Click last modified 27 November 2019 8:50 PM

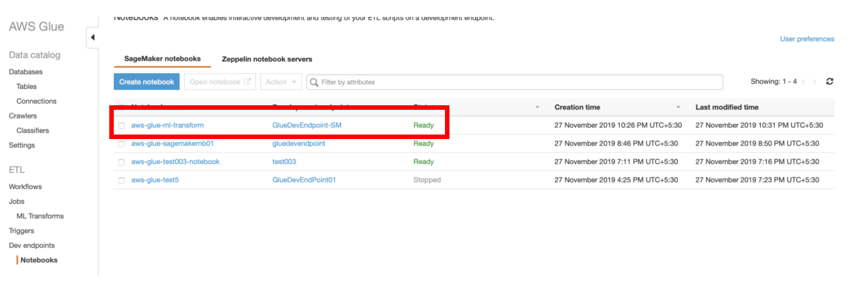click(757, 144)
